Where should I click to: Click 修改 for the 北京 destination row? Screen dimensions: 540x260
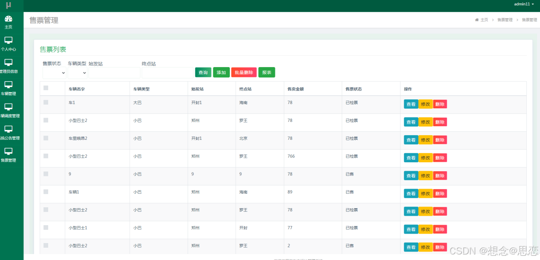pos(426,140)
